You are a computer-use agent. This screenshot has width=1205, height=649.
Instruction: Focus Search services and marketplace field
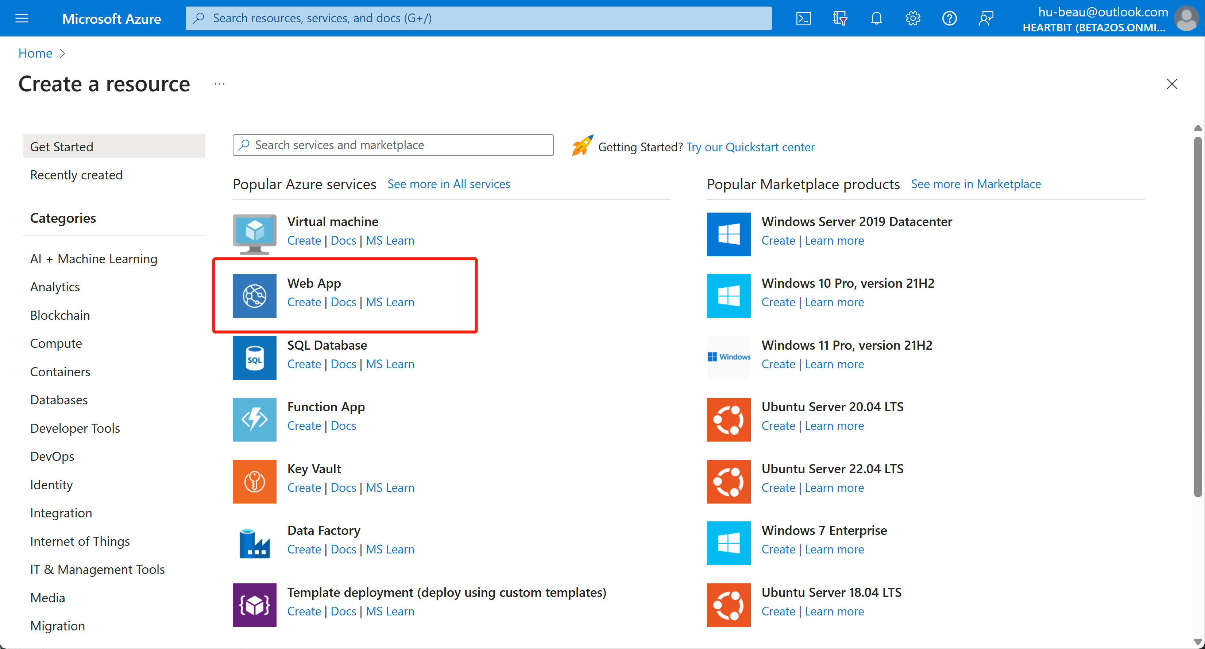click(393, 145)
